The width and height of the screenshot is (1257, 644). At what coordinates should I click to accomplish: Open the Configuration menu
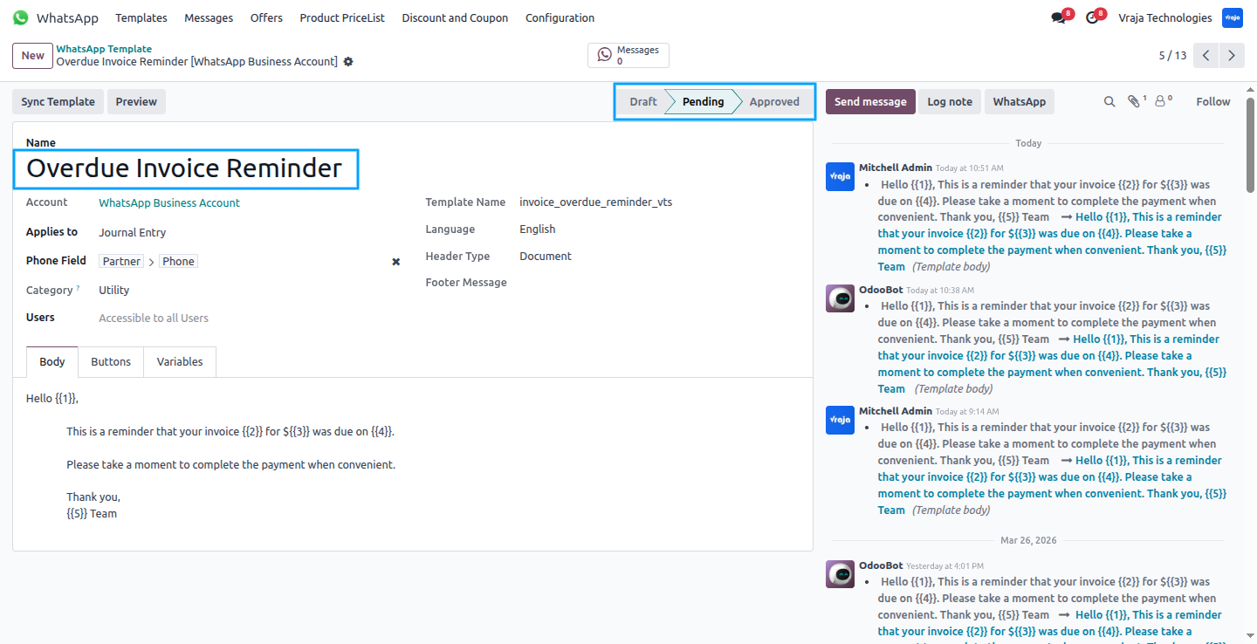[x=560, y=17]
